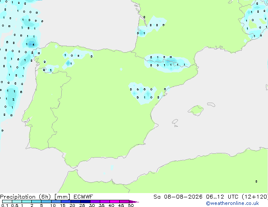Screen dimensions: 268x207
Task: Select the forecast date 08-08-2026 text
Action: (183, 197)
